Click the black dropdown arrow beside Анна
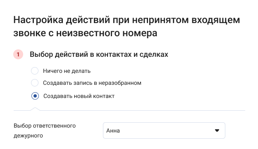Image resolution: width=258 pixels, height=149 pixels. pyautogui.click(x=217, y=130)
